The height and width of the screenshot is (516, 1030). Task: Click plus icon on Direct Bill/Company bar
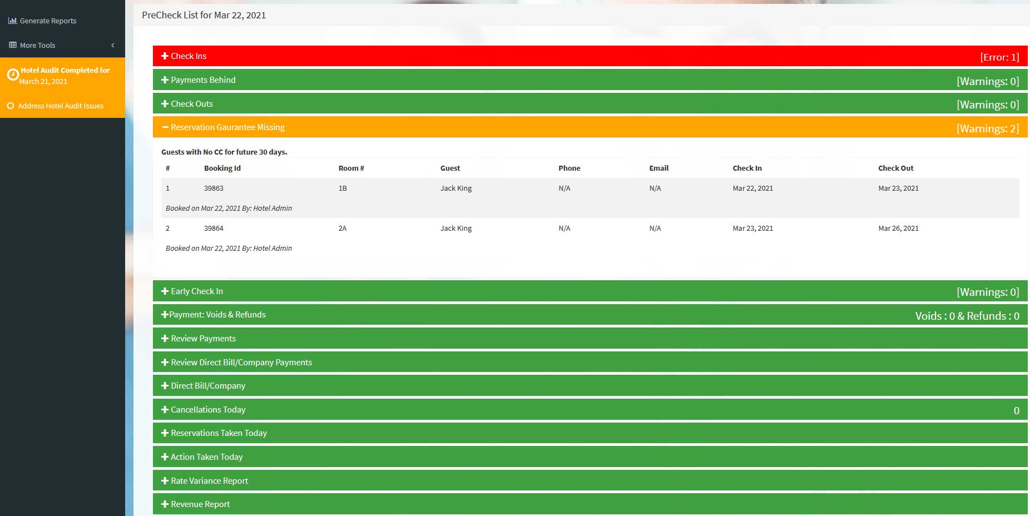[165, 386]
